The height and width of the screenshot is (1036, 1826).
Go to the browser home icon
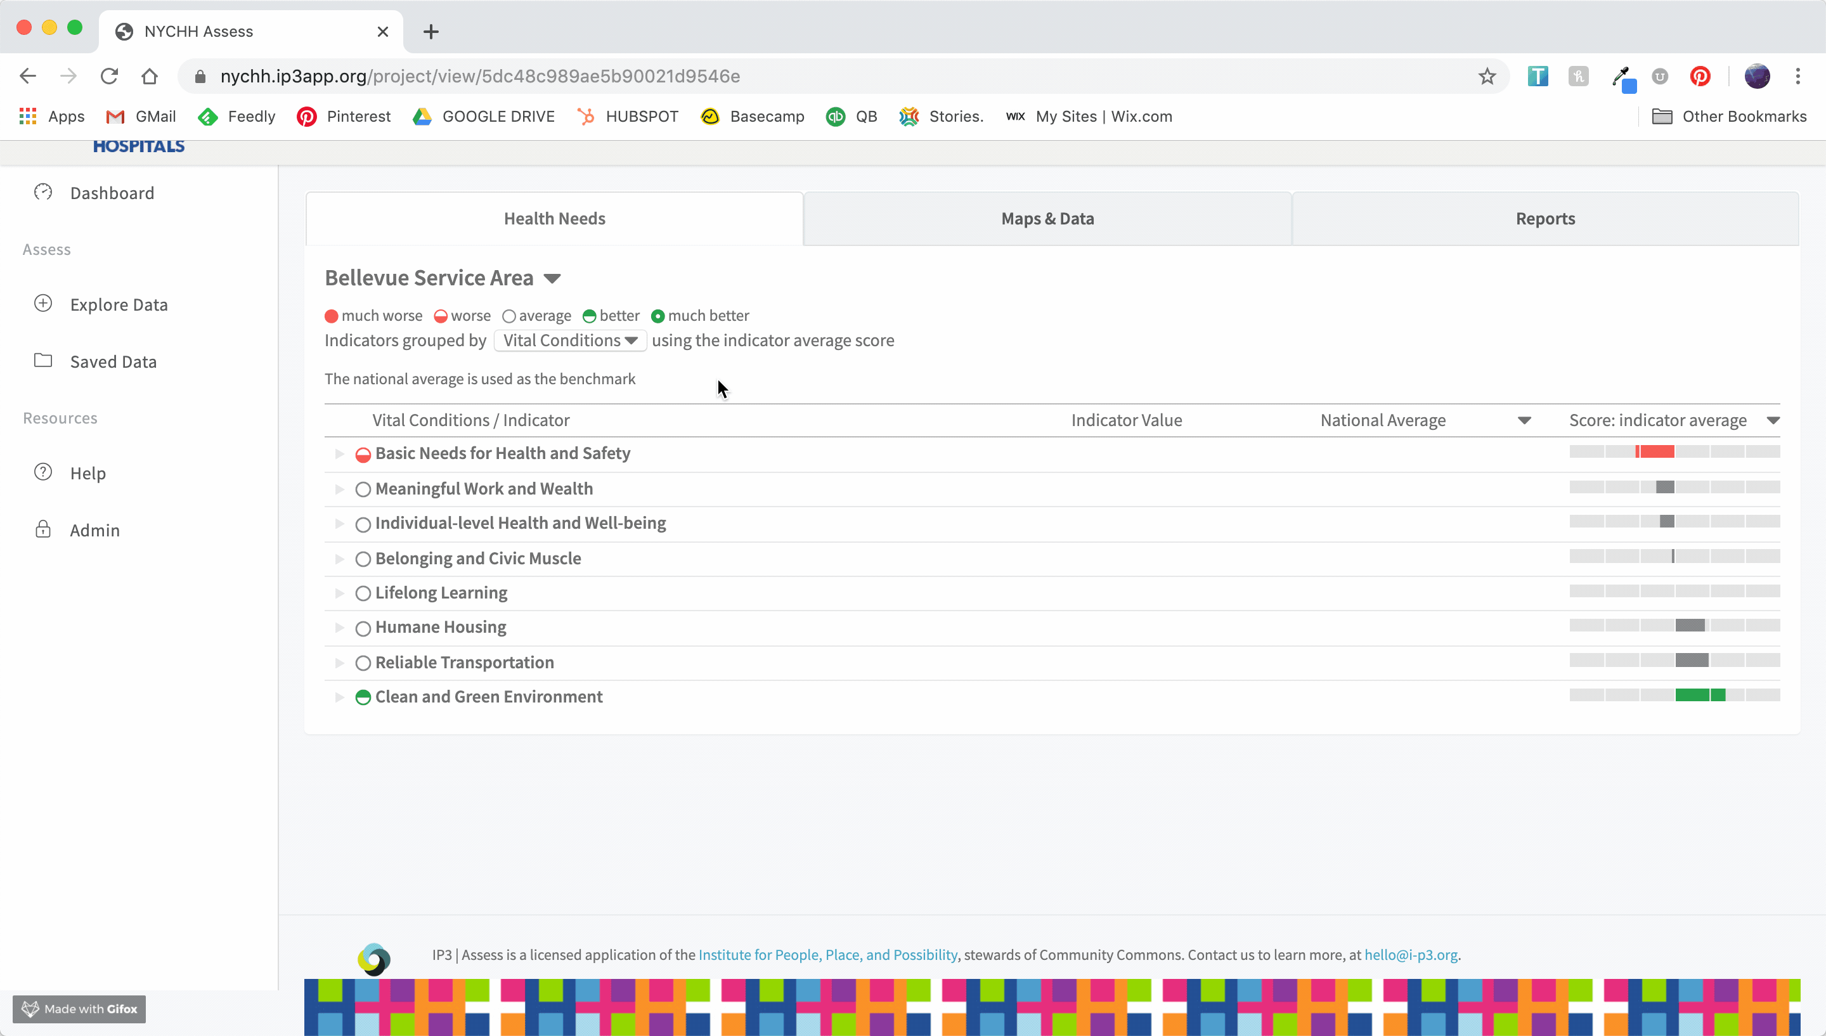pyautogui.click(x=150, y=76)
